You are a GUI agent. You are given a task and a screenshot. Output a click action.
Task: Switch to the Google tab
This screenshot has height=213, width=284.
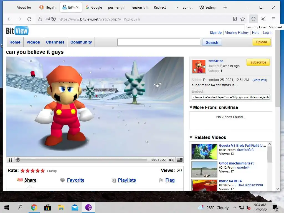pyautogui.click(x=94, y=7)
